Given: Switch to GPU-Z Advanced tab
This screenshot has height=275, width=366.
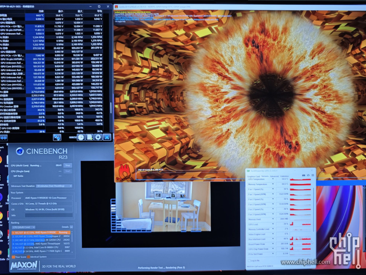Looking at the screenshot, I should [x=274, y=176].
